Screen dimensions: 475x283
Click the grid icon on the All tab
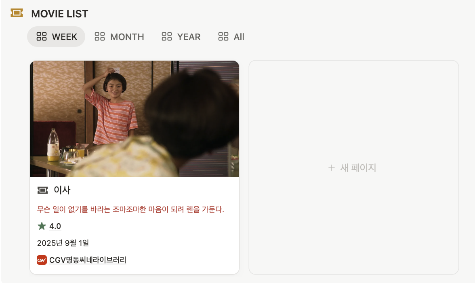pos(223,37)
